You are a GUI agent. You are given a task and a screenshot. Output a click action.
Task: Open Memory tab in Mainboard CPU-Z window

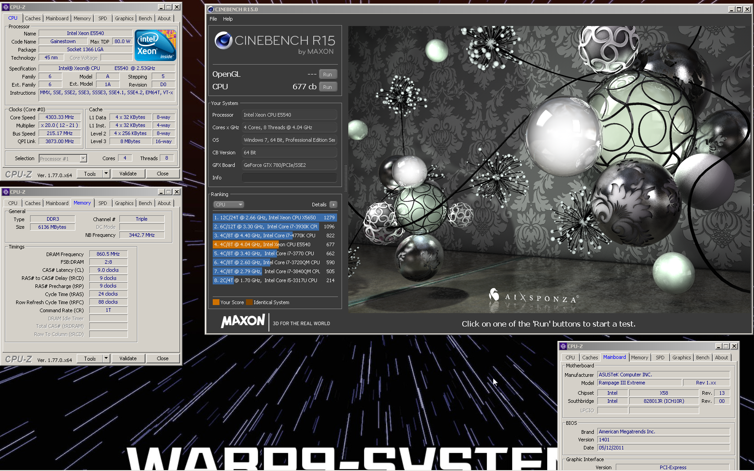(x=640, y=358)
